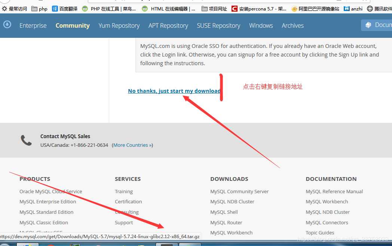This screenshot has width=392, height=246.
Task: Open the PHP 在线工具 bookmark
Action: click(109, 9)
